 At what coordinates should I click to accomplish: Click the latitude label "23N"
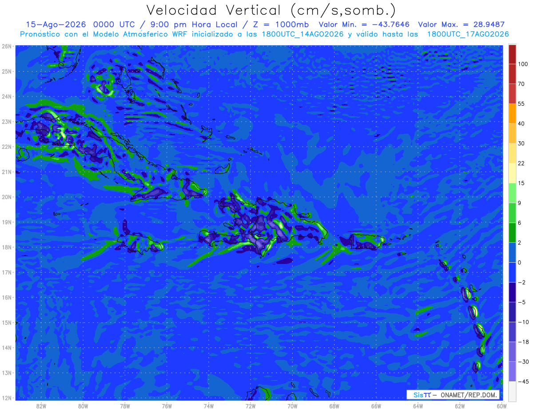click(7, 121)
